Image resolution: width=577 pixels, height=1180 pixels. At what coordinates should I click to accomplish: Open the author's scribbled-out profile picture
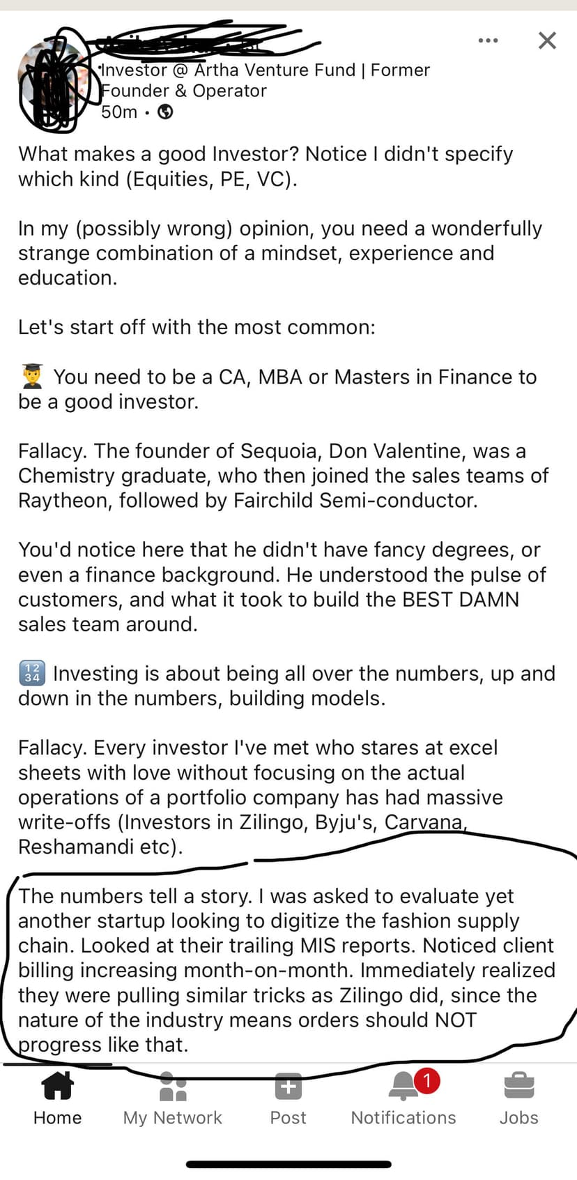pos(53,82)
